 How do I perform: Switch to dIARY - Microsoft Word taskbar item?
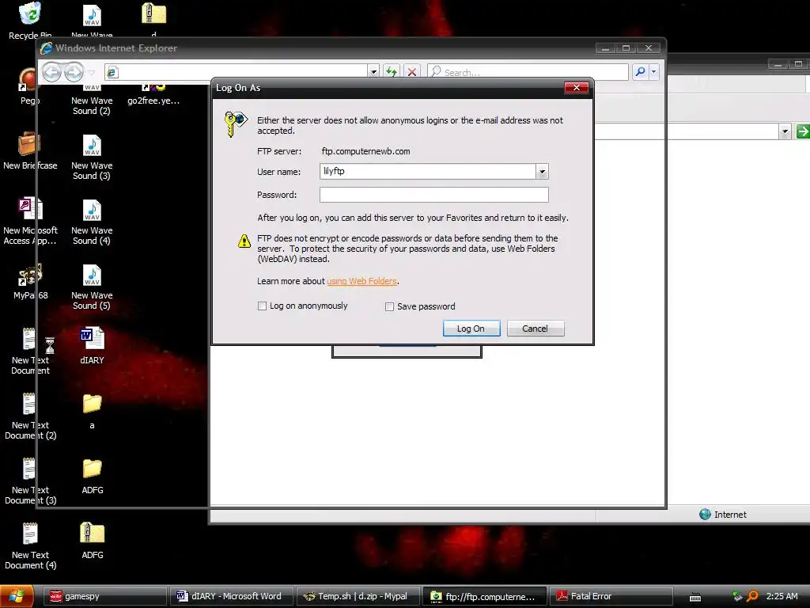click(232, 596)
